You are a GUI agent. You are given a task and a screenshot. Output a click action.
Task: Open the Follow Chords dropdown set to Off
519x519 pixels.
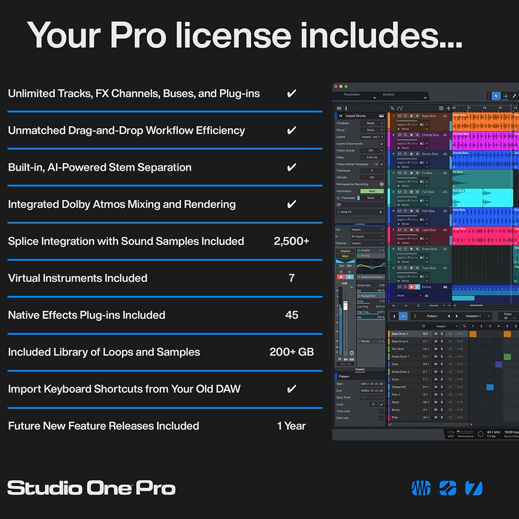click(x=371, y=151)
